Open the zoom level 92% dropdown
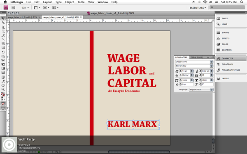The image size is (247, 154). click(25, 7)
